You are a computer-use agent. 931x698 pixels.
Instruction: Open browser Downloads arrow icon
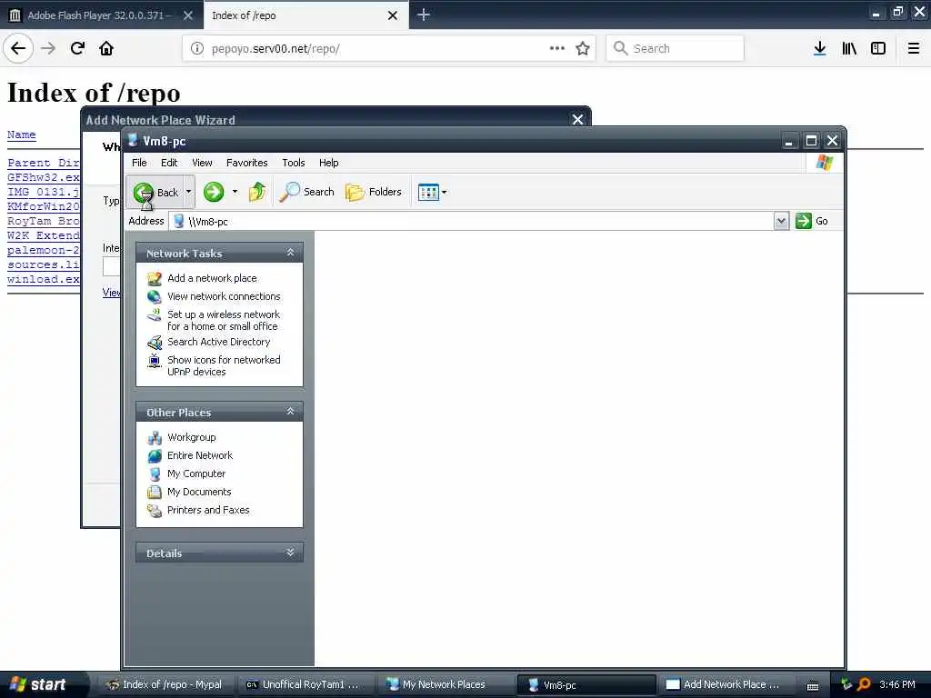819,48
